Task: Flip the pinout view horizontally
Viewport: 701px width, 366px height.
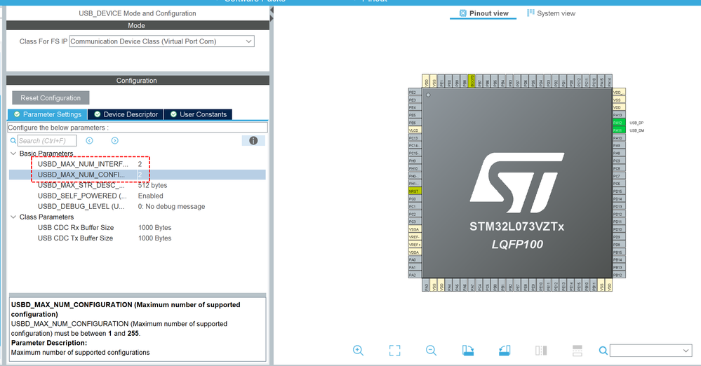Action: pos(541,351)
